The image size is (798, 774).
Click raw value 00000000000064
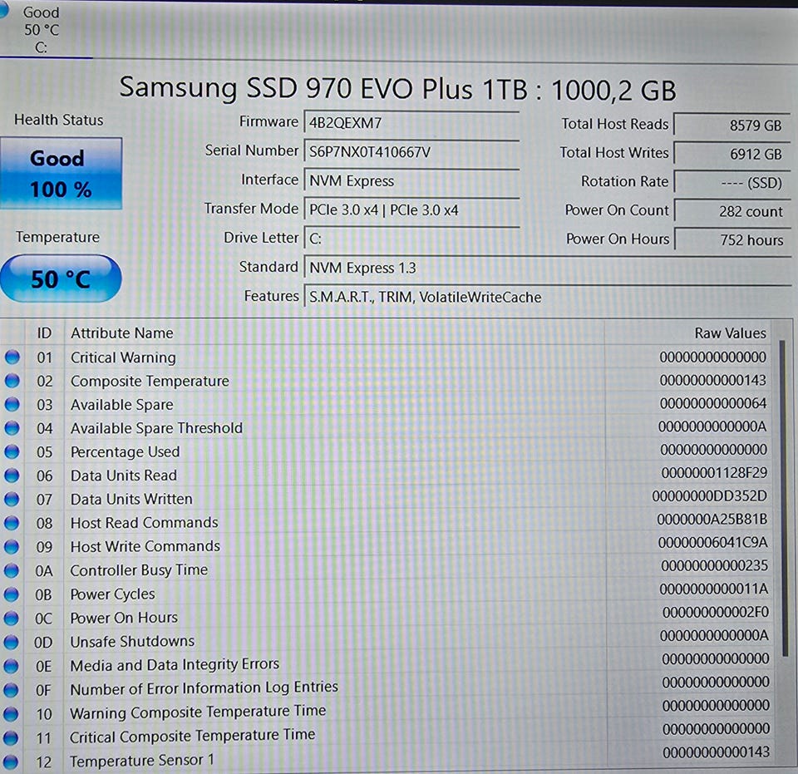713,403
